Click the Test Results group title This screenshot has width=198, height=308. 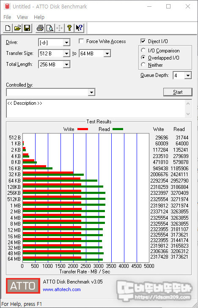[99, 122]
